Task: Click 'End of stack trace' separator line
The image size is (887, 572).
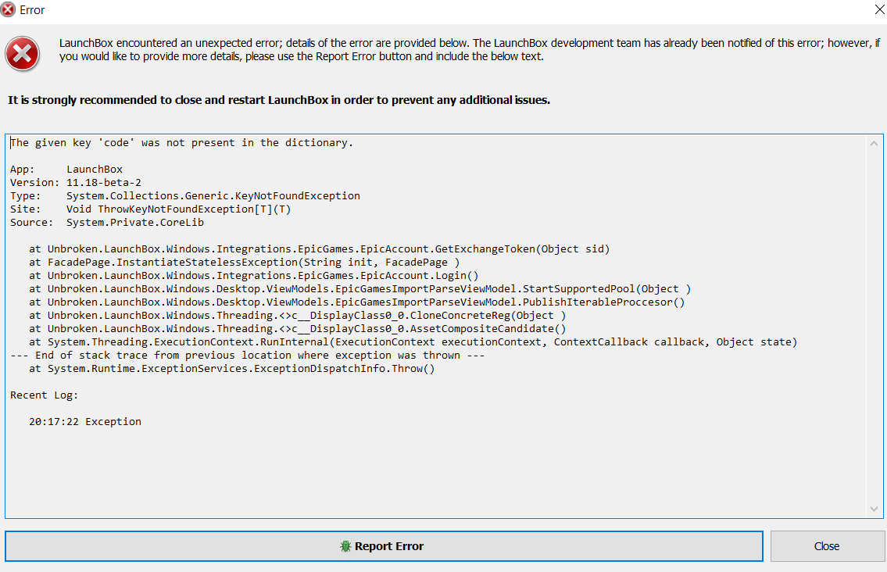Action: 248,356
